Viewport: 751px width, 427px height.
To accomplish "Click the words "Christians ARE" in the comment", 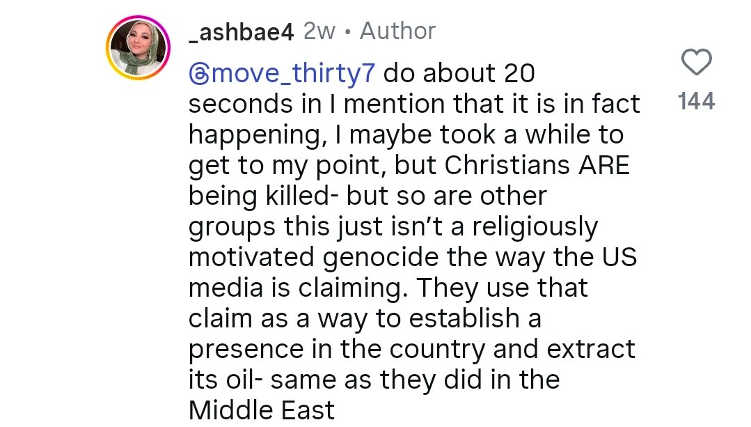I will (537, 165).
